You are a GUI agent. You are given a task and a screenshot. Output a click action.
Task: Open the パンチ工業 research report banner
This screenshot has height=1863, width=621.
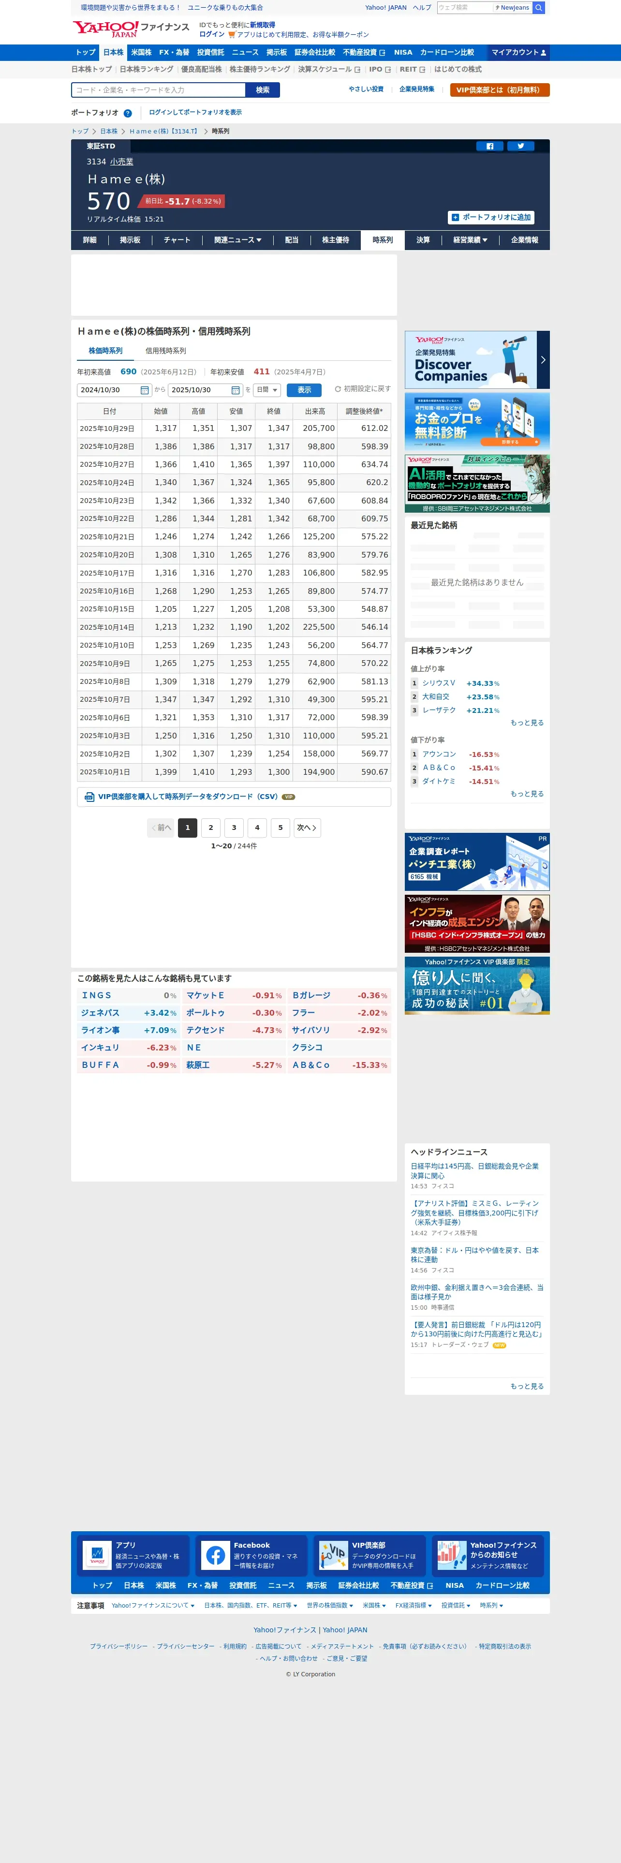tap(477, 861)
